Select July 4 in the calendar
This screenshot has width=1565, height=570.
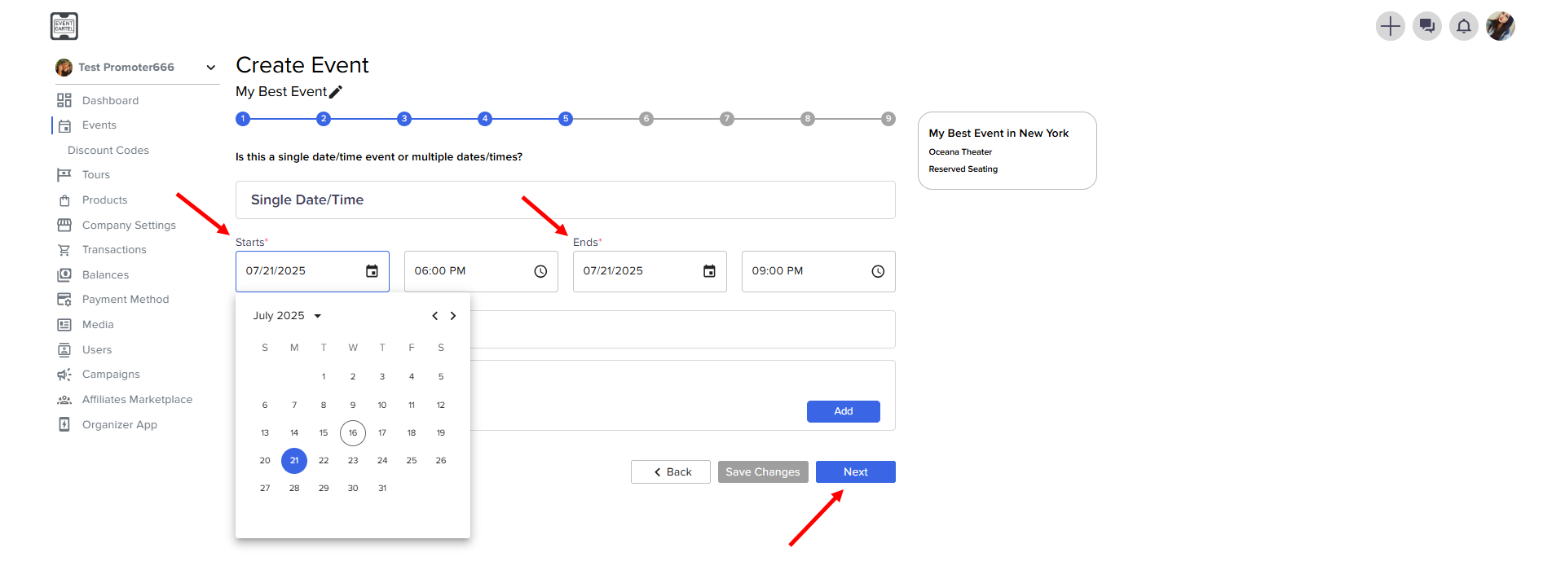(x=412, y=377)
